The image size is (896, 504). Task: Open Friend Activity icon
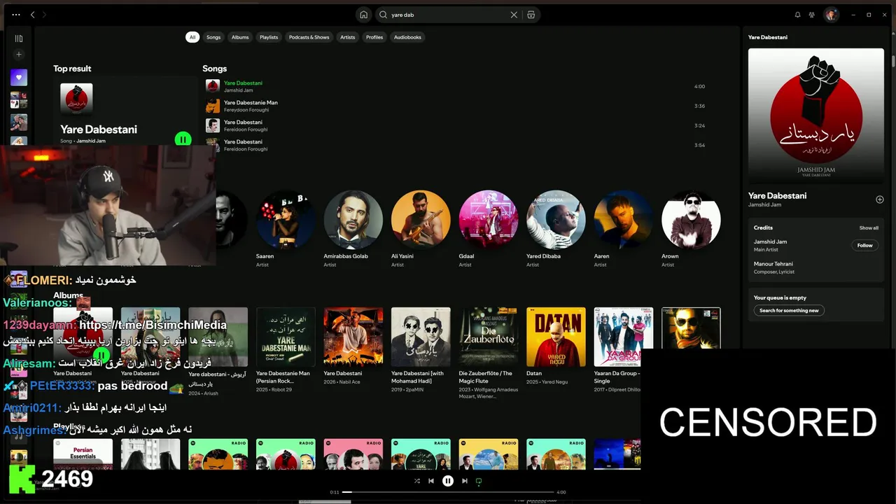pyautogui.click(x=812, y=15)
